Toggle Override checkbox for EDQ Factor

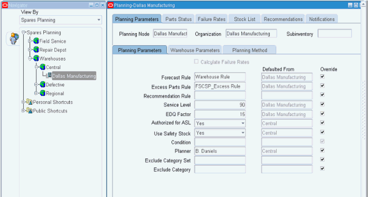coord(322,114)
